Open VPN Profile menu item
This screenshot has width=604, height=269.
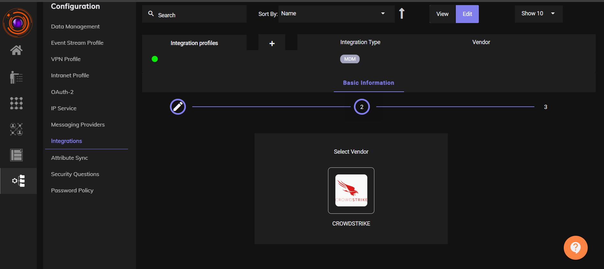tap(66, 59)
